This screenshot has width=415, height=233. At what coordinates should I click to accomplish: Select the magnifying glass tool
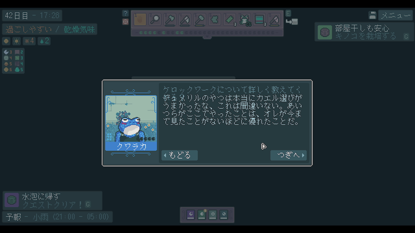[x=155, y=19]
